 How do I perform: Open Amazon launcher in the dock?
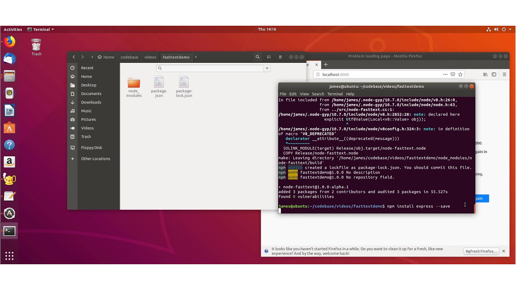coord(9,162)
